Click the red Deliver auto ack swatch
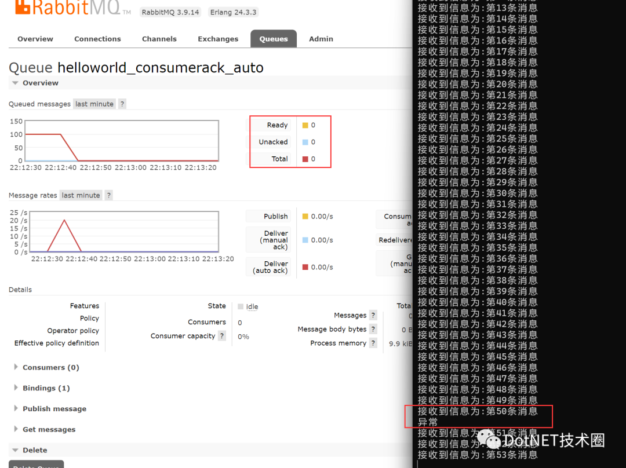The width and height of the screenshot is (626, 468). click(x=305, y=267)
